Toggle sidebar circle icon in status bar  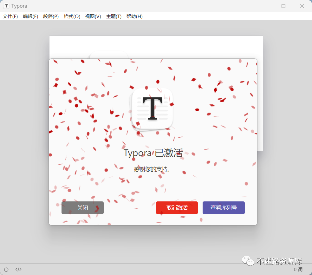pyautogui.click(x=6, y=269)
